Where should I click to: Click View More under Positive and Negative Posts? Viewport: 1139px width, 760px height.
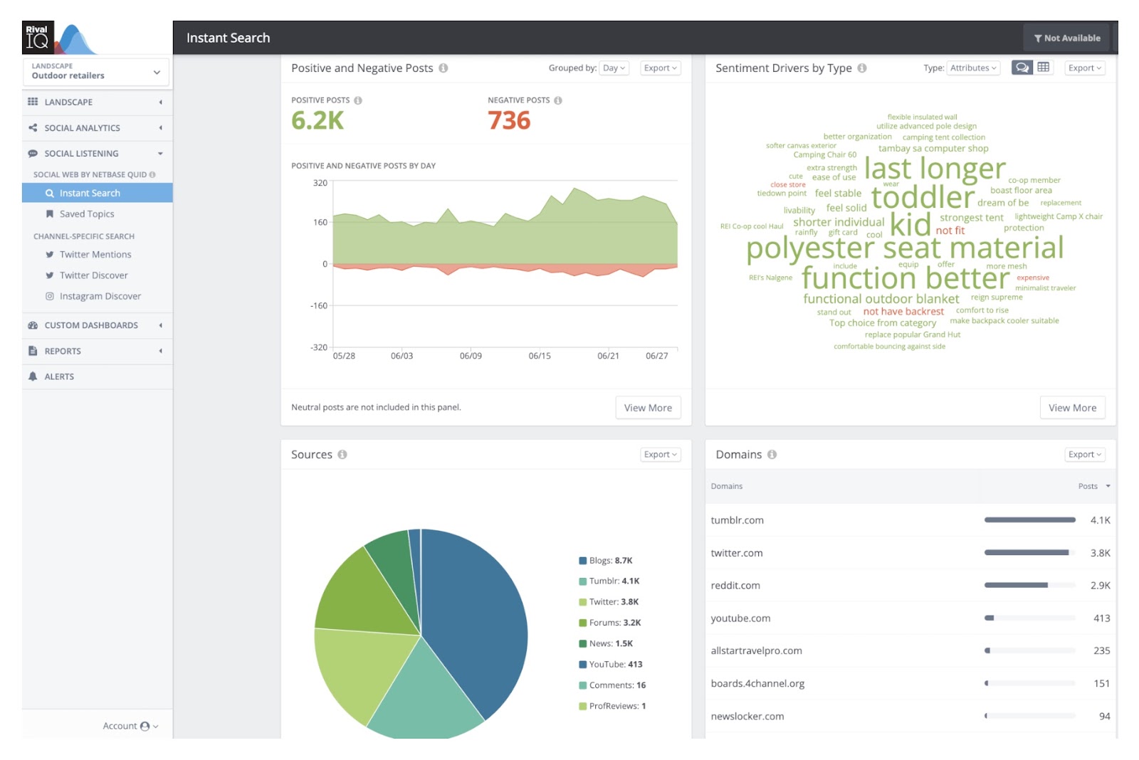(648, 407)
